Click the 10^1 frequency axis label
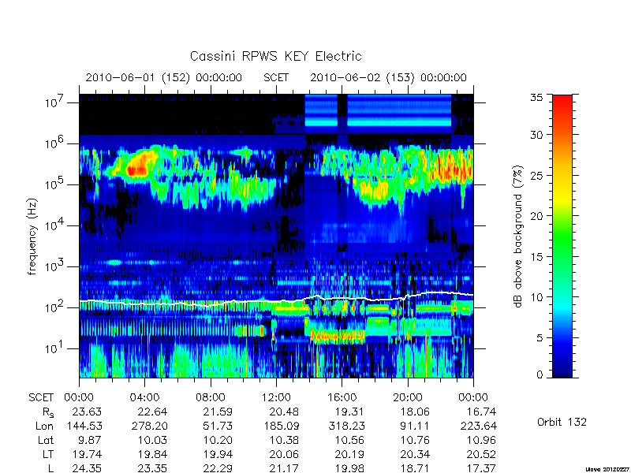 pyautogui.click(x=55, y=348)
